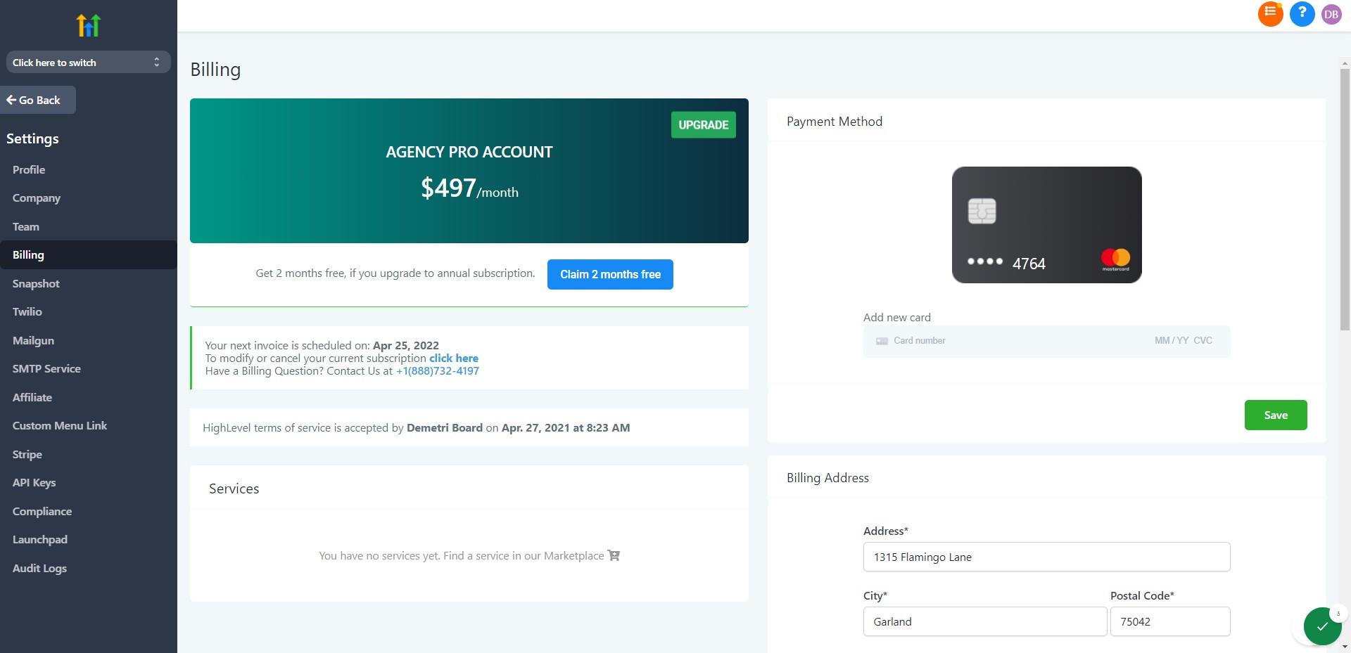Click the '$497' plan price text
The image size is (1351, 653).
tap(448, 188)
